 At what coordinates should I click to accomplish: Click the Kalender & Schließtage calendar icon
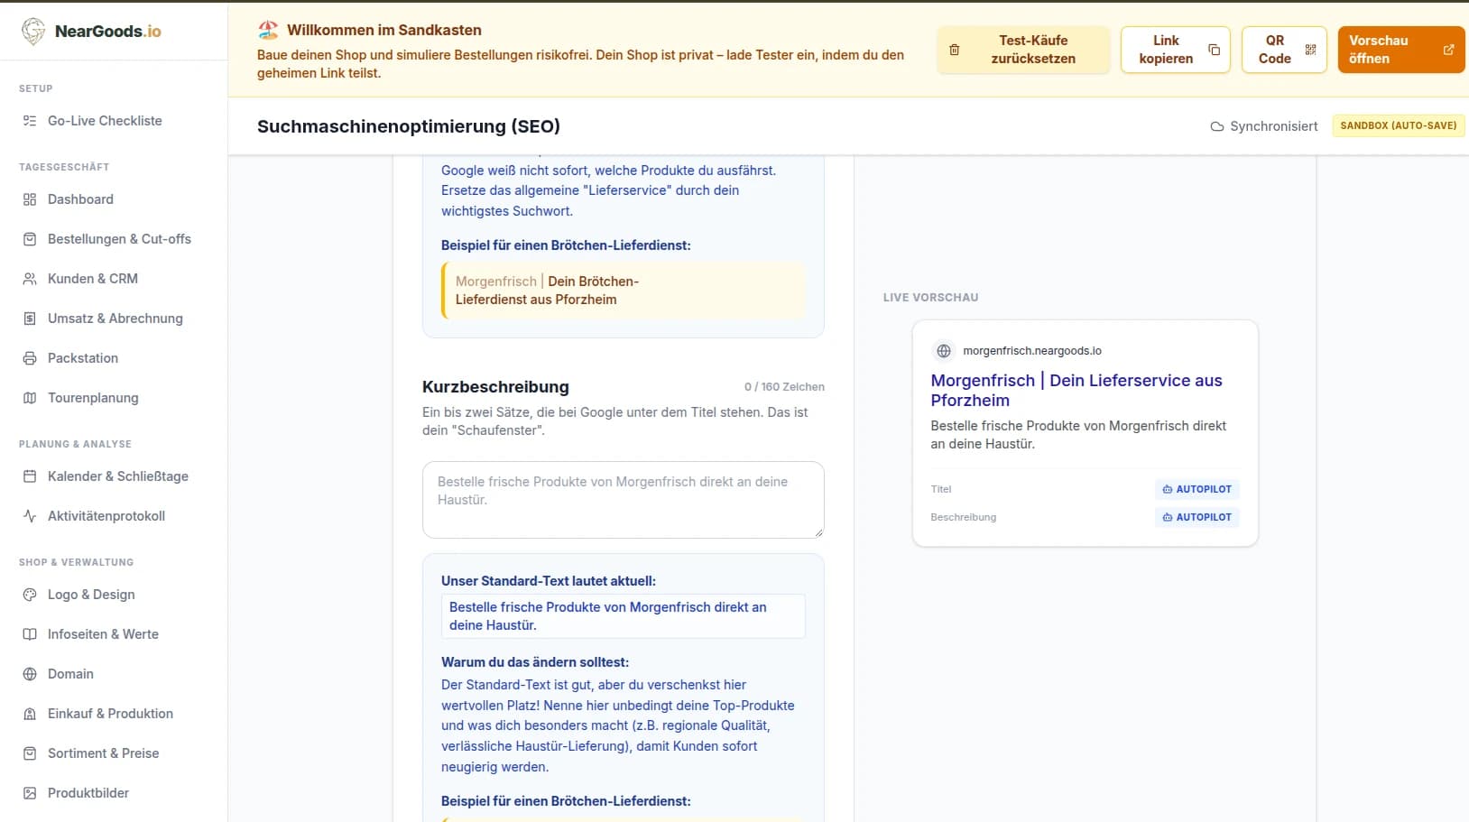pos(30,476)
